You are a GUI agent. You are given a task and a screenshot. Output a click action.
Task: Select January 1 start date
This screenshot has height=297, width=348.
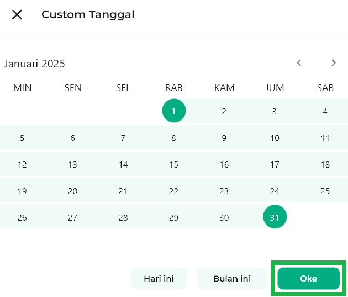click(174, 112)
